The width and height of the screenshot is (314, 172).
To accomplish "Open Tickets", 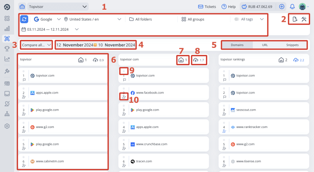I will click(x=207, y=7).
